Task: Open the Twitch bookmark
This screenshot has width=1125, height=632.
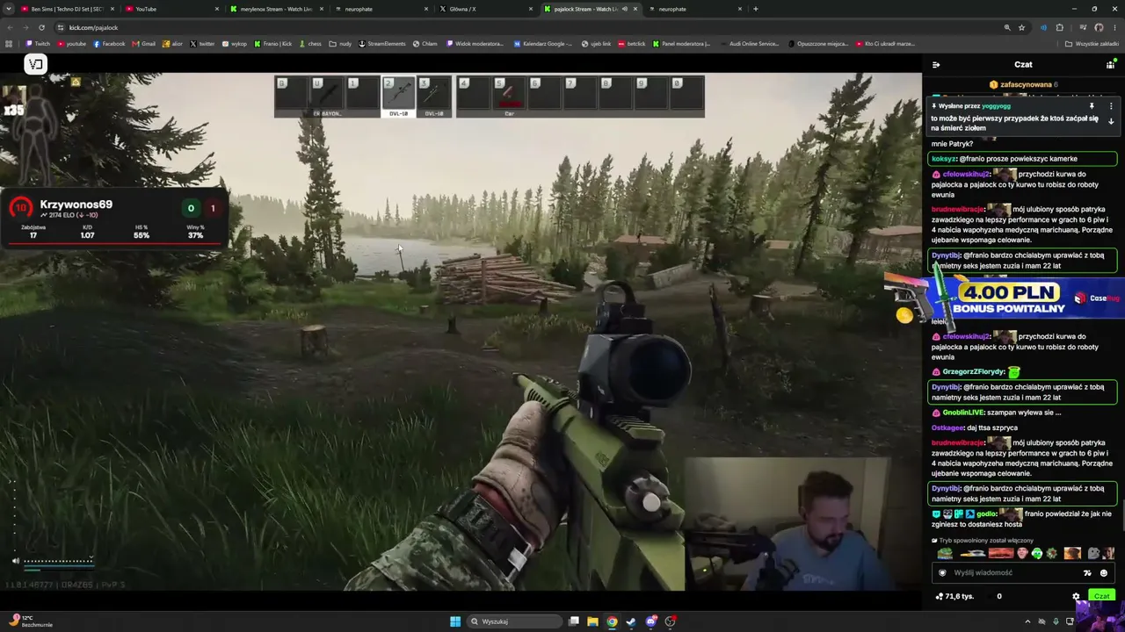Action: coord(39,44)
